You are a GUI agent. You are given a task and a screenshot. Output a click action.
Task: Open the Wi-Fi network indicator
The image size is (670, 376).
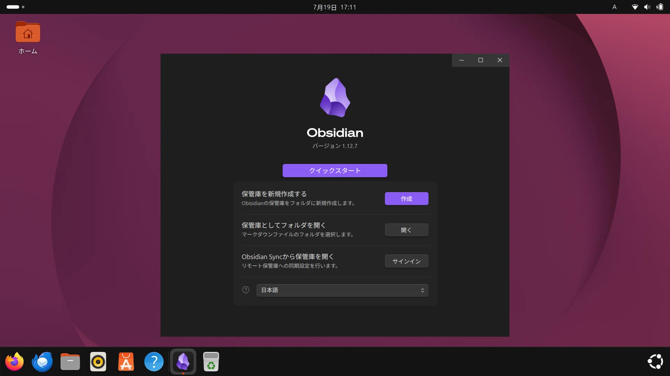click(635, 7)
